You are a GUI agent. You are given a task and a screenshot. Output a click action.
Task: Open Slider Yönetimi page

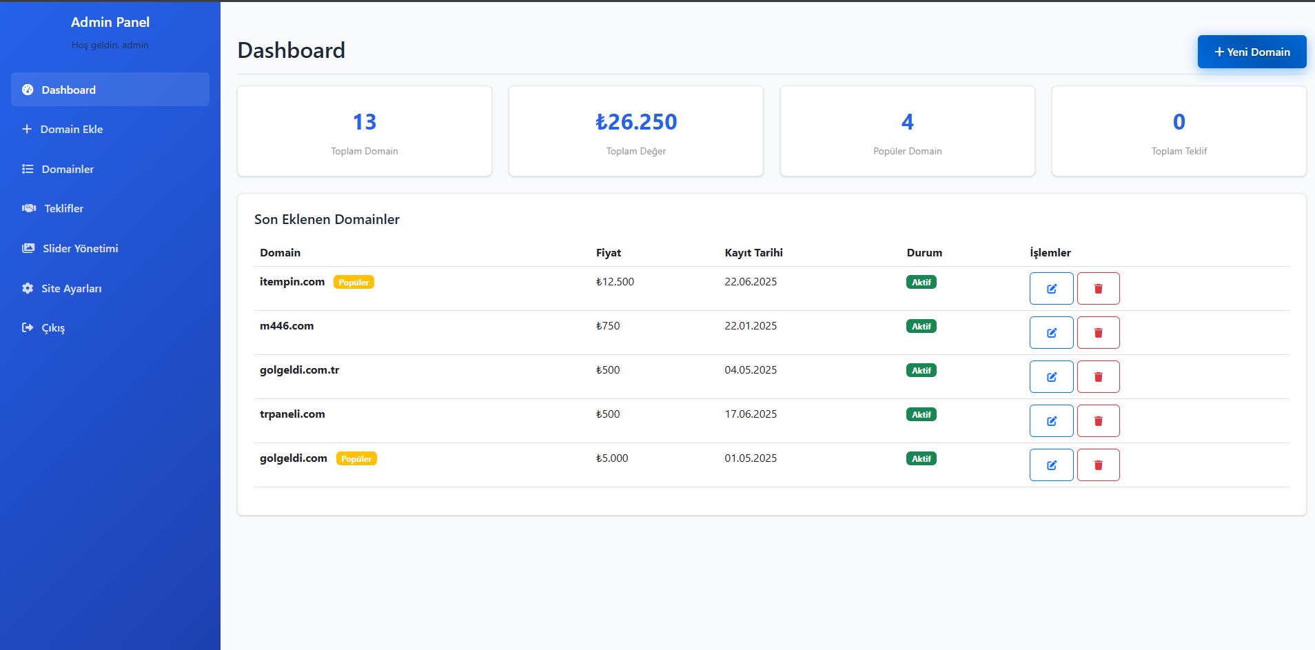(x=110, y=248)
